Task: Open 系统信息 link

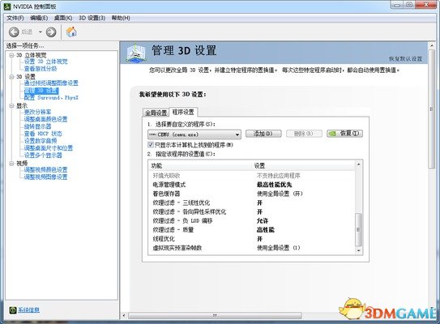Action: coord(29,309)
